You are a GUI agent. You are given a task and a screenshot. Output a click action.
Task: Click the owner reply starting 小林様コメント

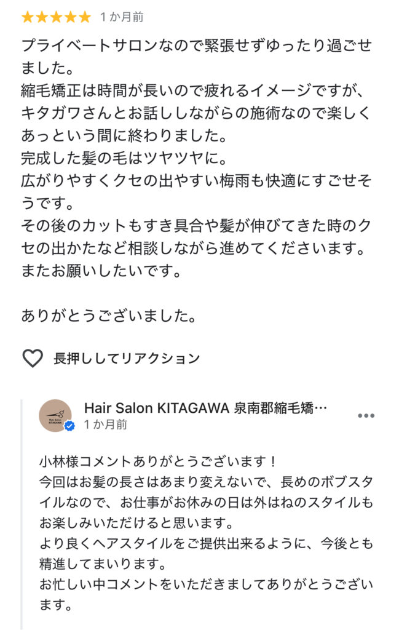[x=158, y=461]
